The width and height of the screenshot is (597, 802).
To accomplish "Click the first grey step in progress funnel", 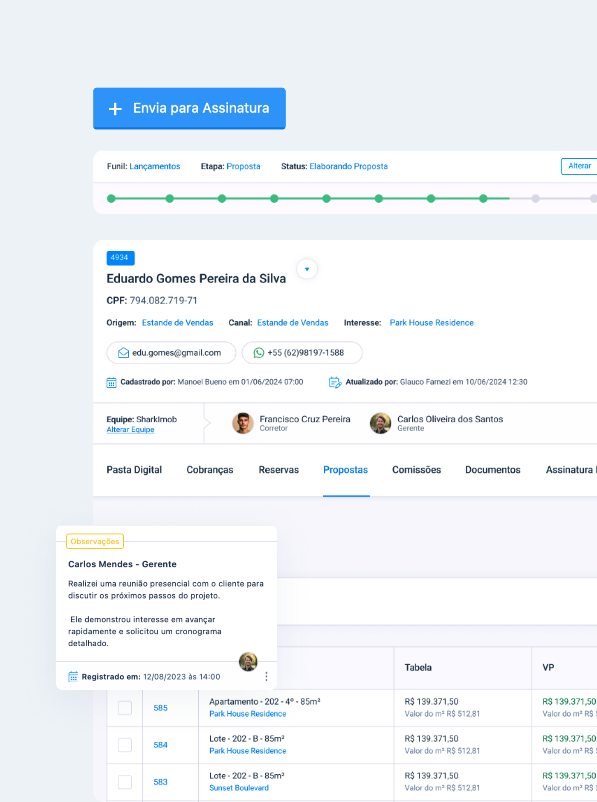I will click(536, 198).
